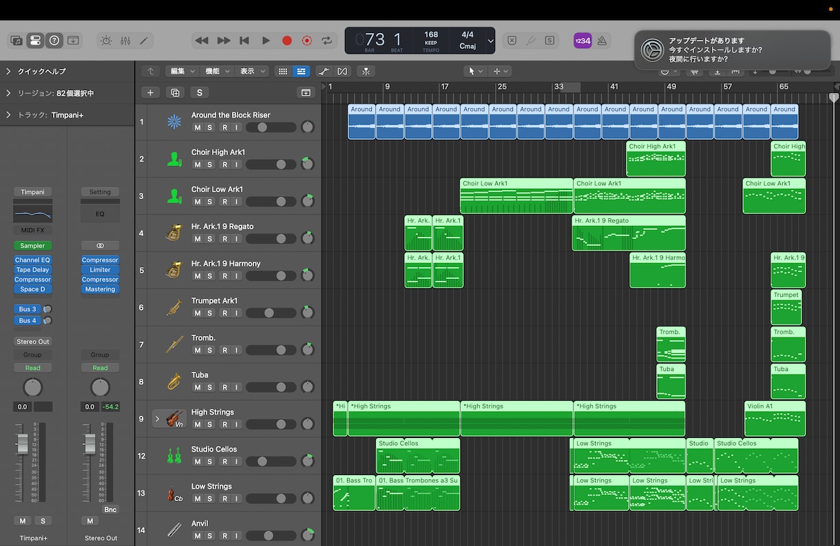Open Group slot on Timpani+ strip
This screenshot has height=546, width=840.
point(33,355)
